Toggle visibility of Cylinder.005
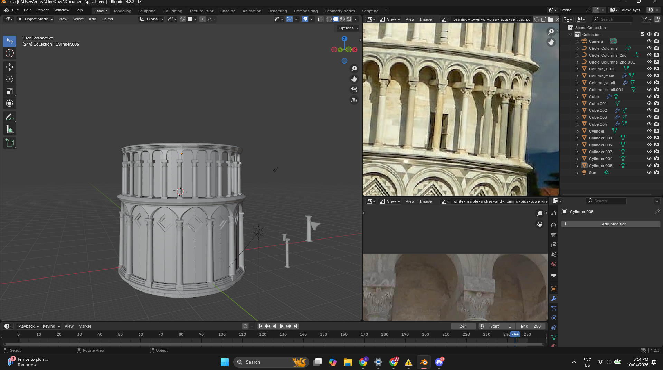Screen dimensions: 663x370 [649, 165]
